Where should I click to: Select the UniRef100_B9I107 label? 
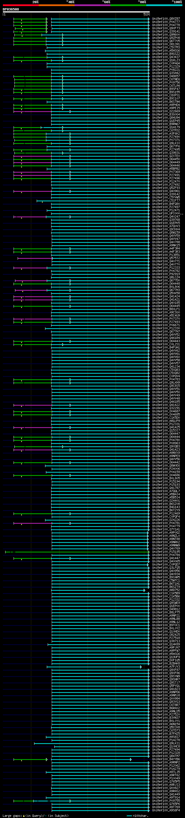click(166, 98)
